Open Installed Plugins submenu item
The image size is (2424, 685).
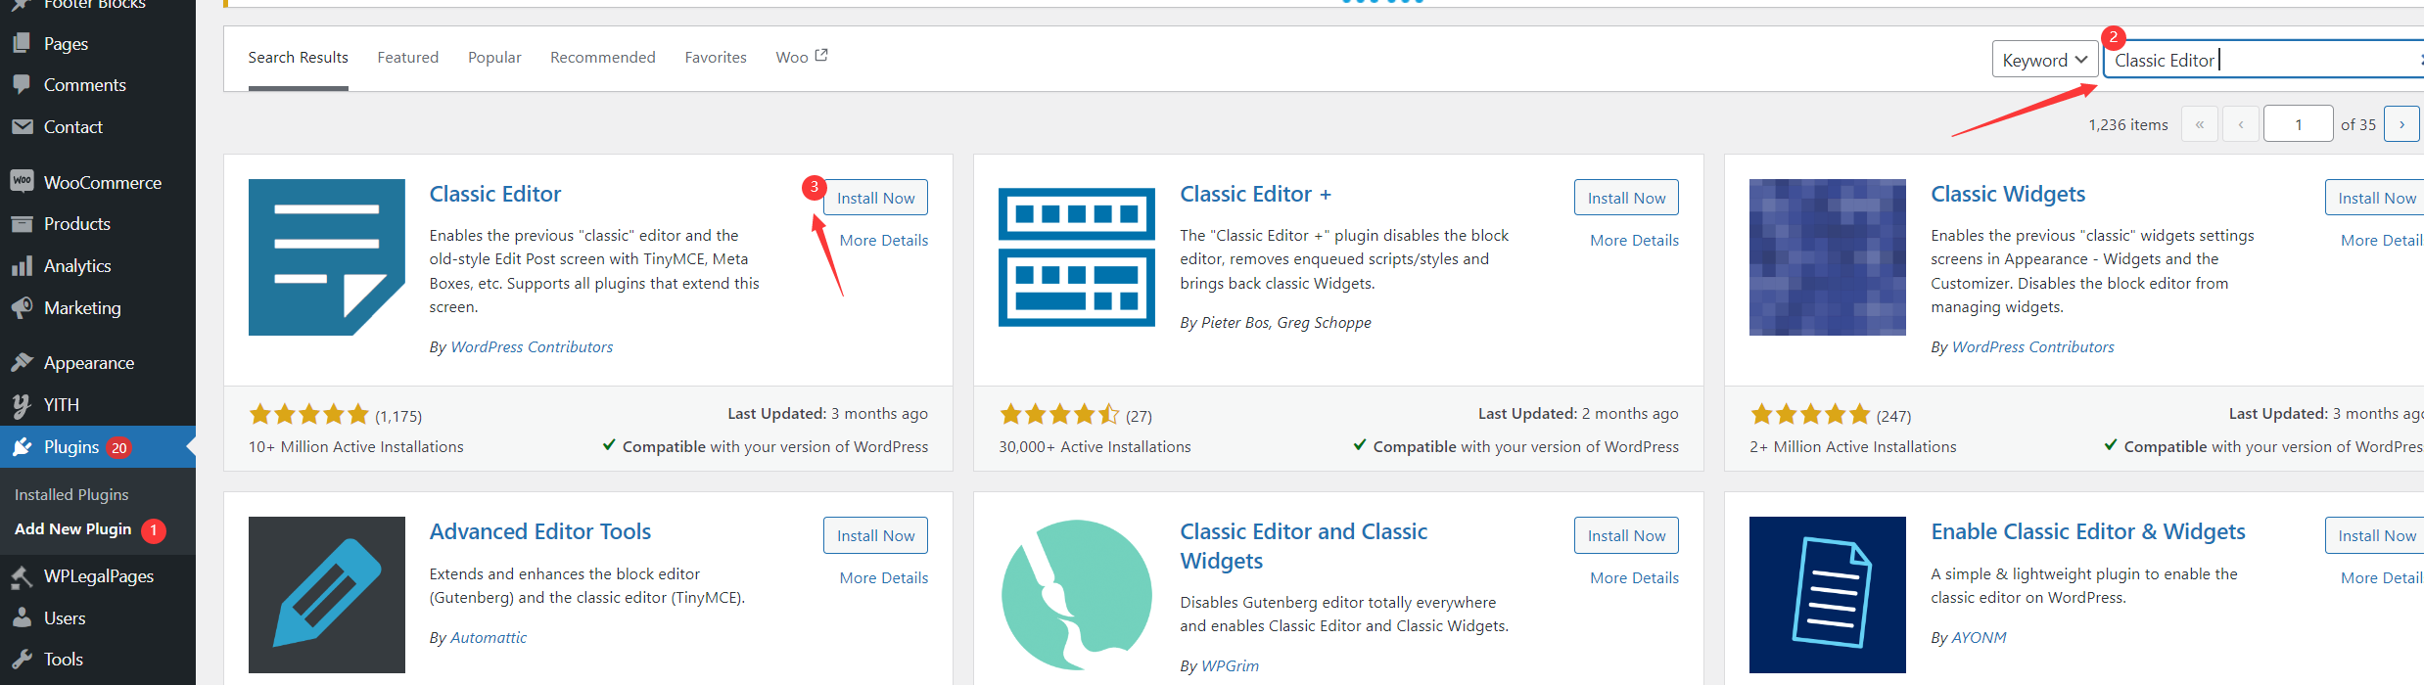pos(71,495)
